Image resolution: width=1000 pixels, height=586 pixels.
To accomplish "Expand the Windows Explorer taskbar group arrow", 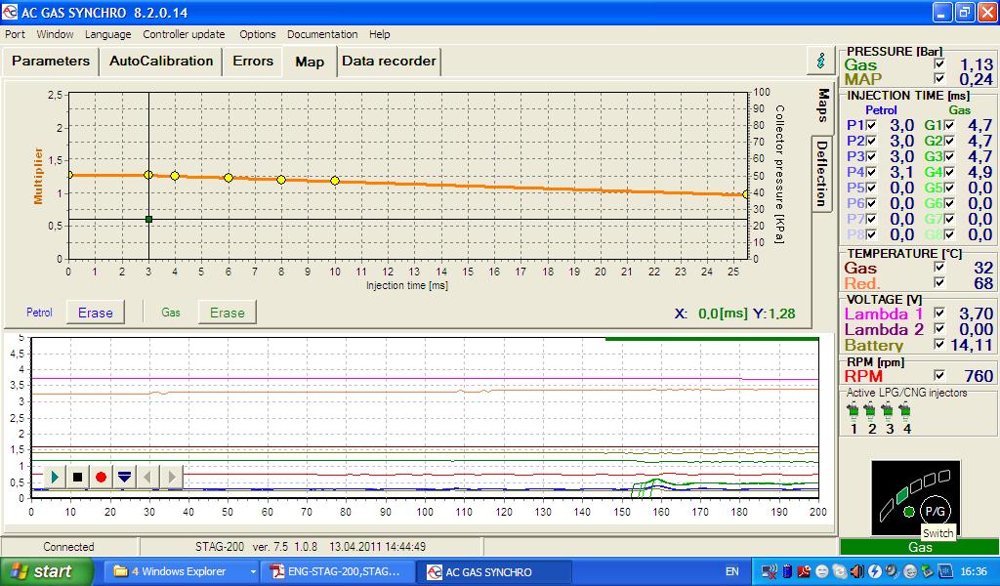I will click(253, 572).
